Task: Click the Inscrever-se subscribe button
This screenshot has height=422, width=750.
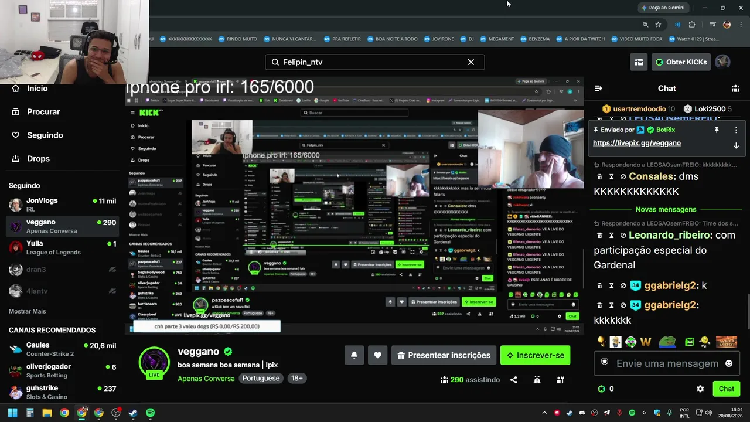Action: click(536, 355)
